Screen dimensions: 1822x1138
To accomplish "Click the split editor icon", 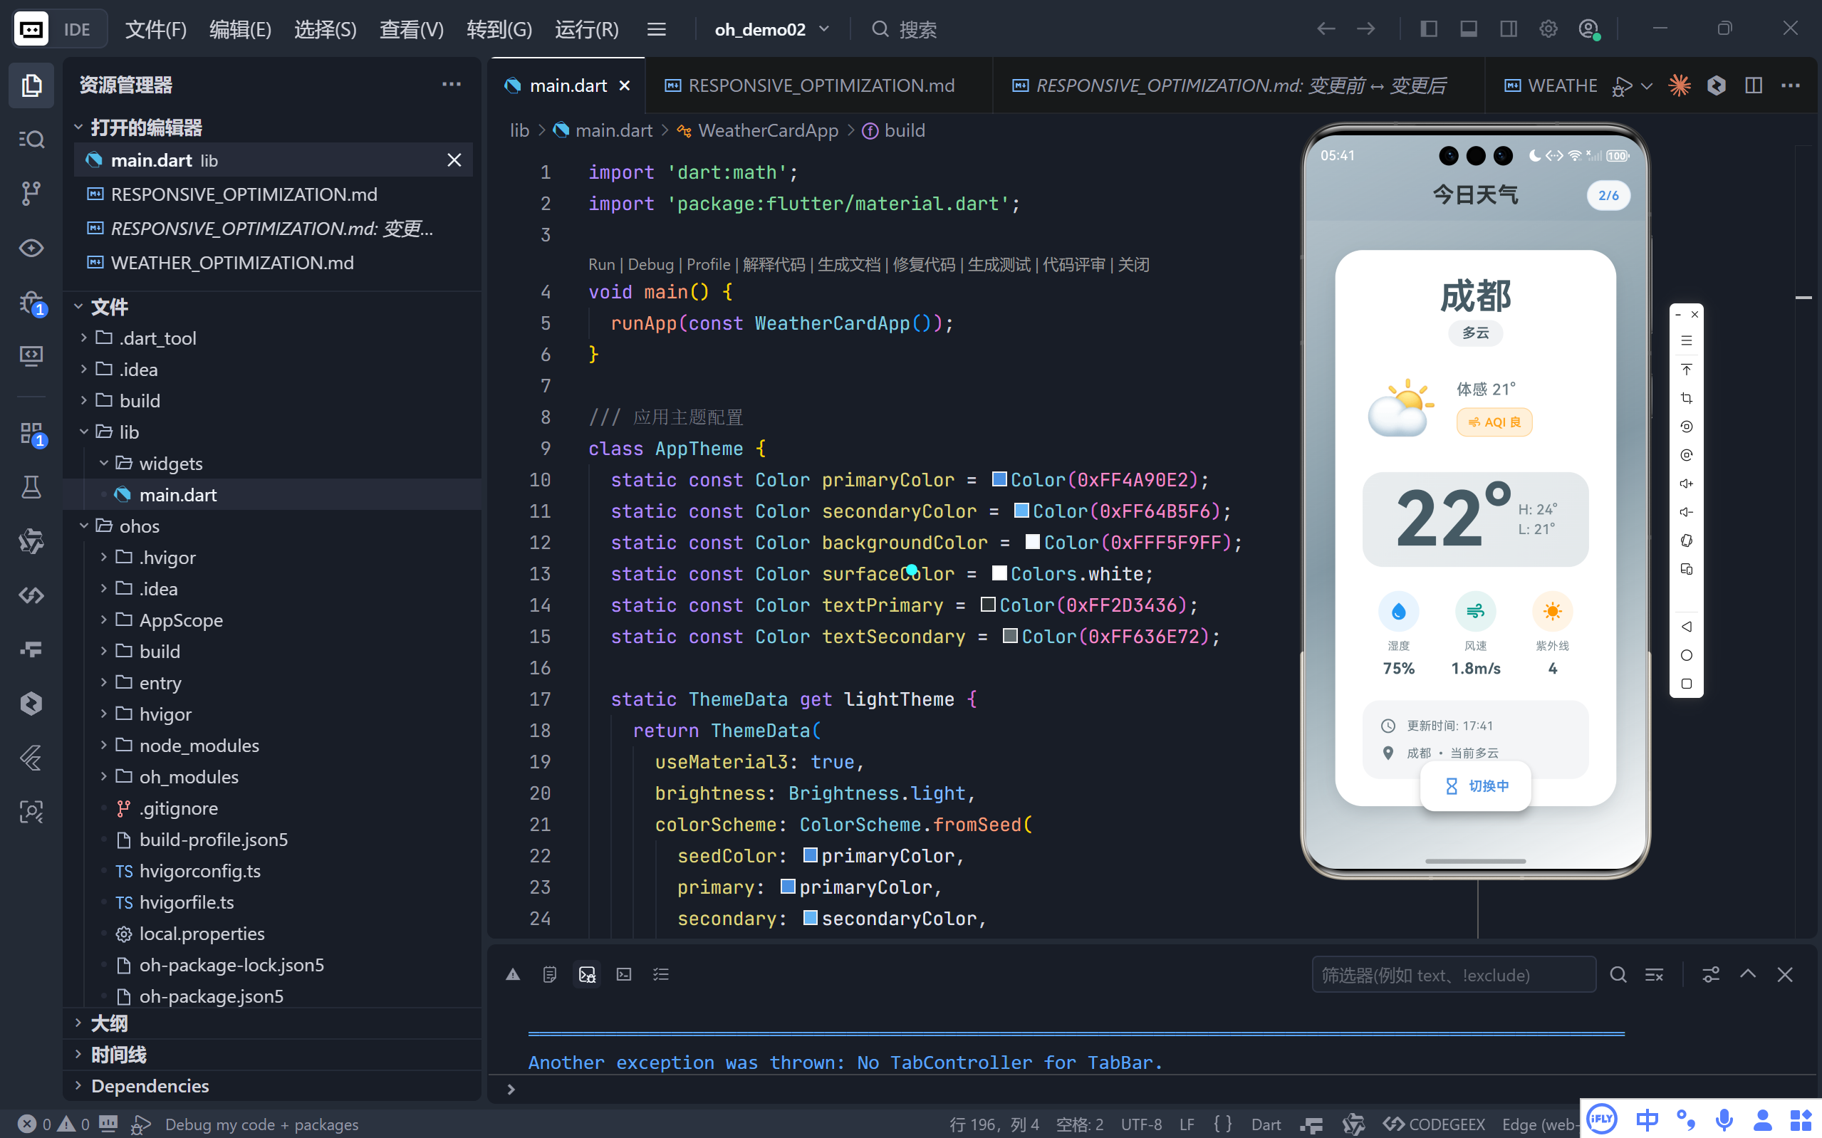I will 1753,85.
